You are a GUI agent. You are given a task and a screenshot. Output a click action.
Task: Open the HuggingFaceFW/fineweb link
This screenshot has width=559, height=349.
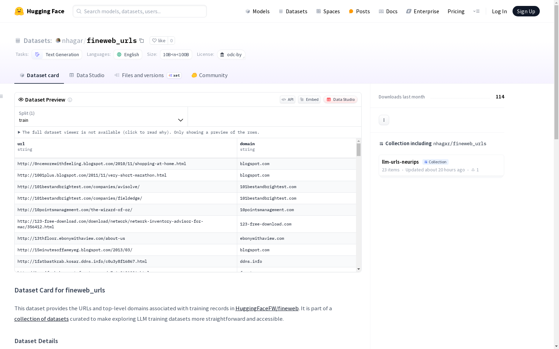pos(267,309)
